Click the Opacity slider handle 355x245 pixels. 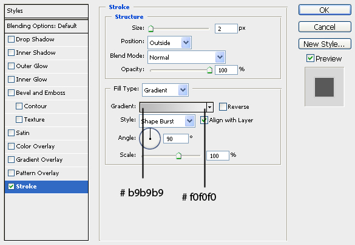[209, 70]
